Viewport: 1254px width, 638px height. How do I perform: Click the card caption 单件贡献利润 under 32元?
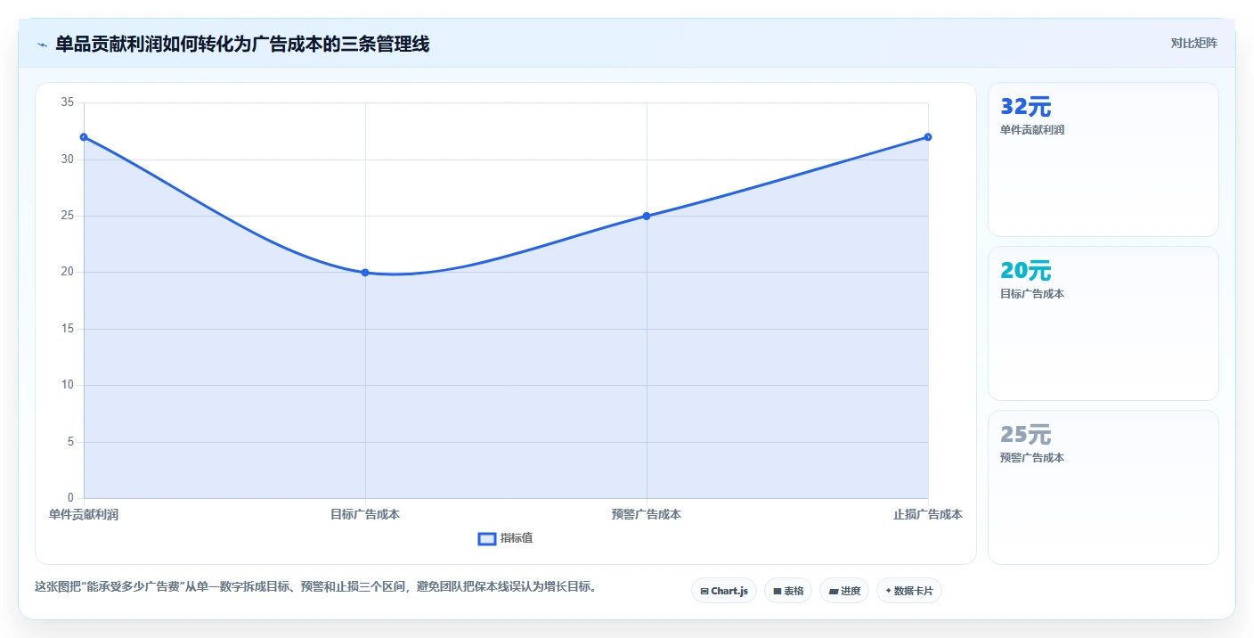pos(1032,130)
